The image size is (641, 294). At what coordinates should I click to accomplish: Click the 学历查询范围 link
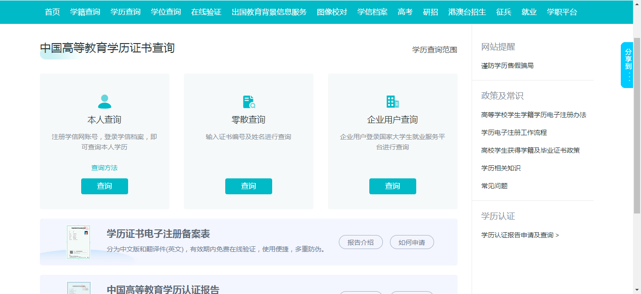click(x=434, y=49)
